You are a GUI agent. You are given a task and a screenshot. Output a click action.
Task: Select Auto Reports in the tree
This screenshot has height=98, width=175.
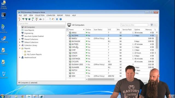coord(29,30)
